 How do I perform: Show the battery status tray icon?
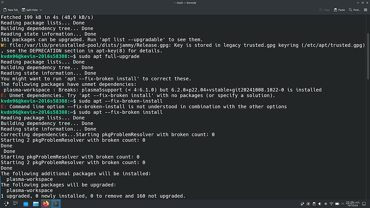(337, 204)
